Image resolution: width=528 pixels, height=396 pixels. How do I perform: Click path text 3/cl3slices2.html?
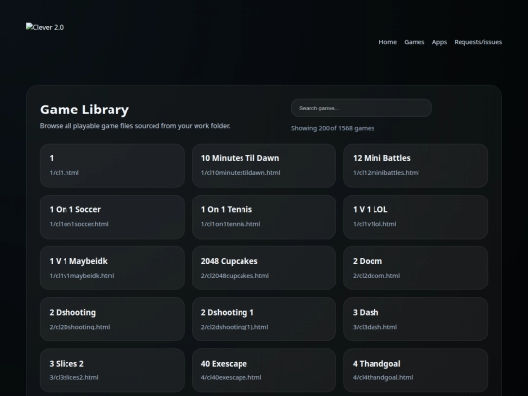73,377
